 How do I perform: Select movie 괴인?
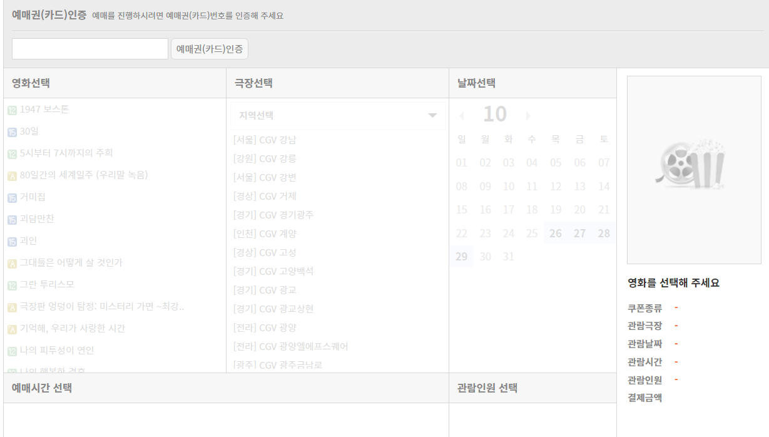(x=29, y=241)
